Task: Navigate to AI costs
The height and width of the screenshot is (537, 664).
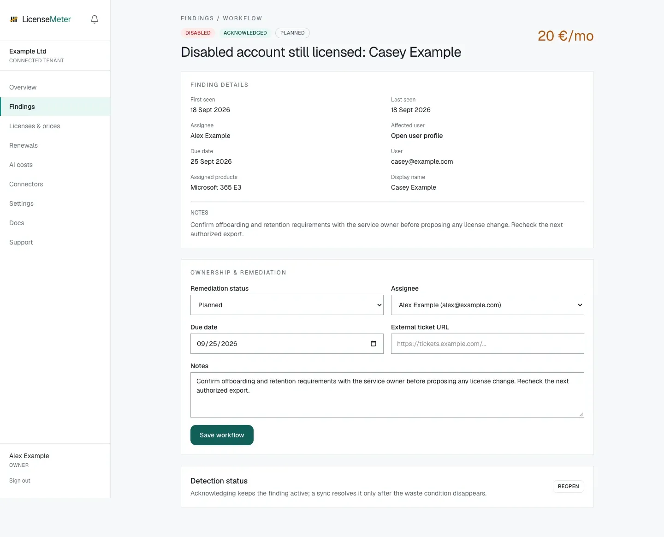Action: point(55,165)
